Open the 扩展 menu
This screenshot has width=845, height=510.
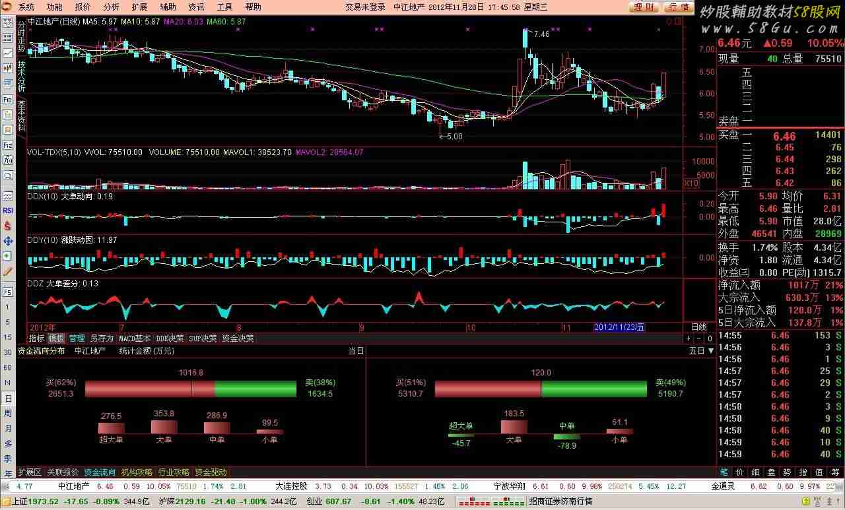[139, 7]
